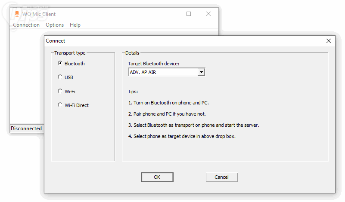This screenshot has height=202, width=345.
Task: Minimize the WO Mic Client window
Action: [x=169, y=14]
